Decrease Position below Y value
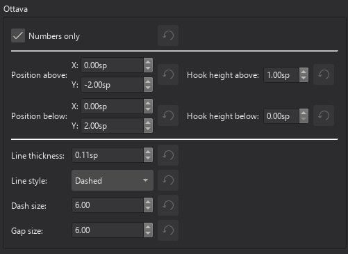This screenshot has width=348, height=254. point(148,129)
